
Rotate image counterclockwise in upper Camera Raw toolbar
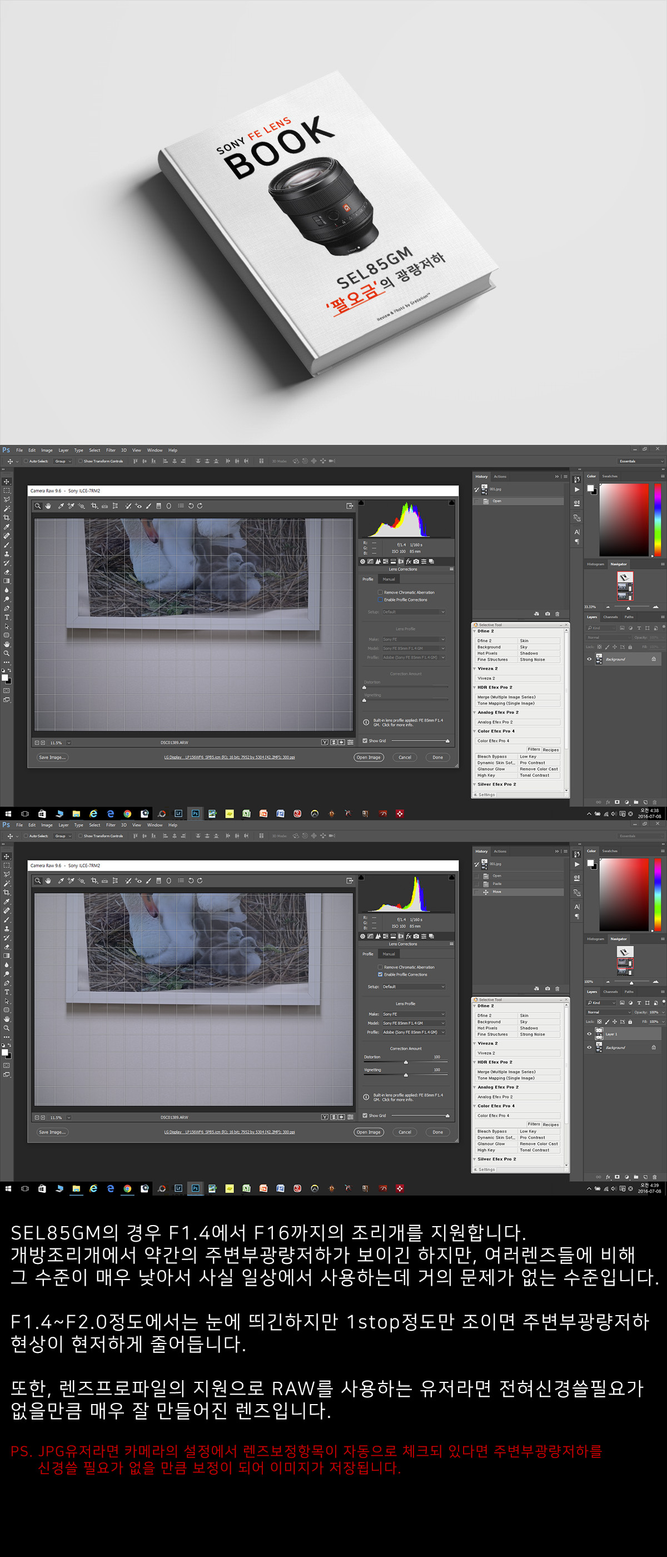191,506
